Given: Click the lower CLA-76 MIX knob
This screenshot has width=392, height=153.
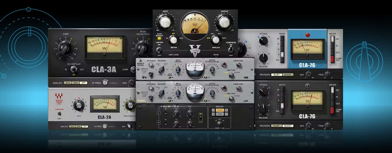Looking at the screenshot, I should coord(309,126).
